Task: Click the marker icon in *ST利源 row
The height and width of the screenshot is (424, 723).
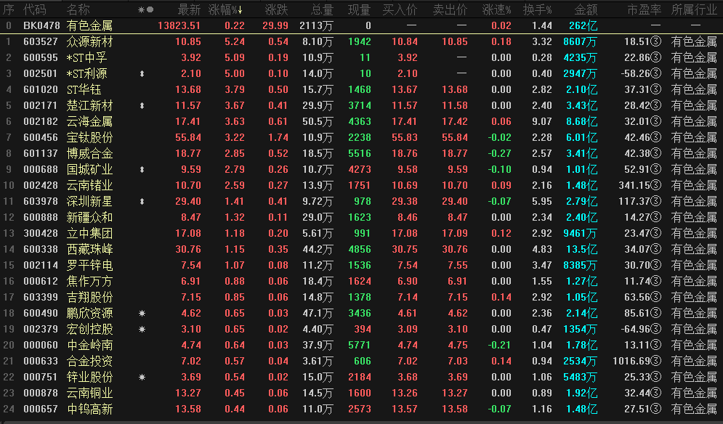Action: coord(142,74)
